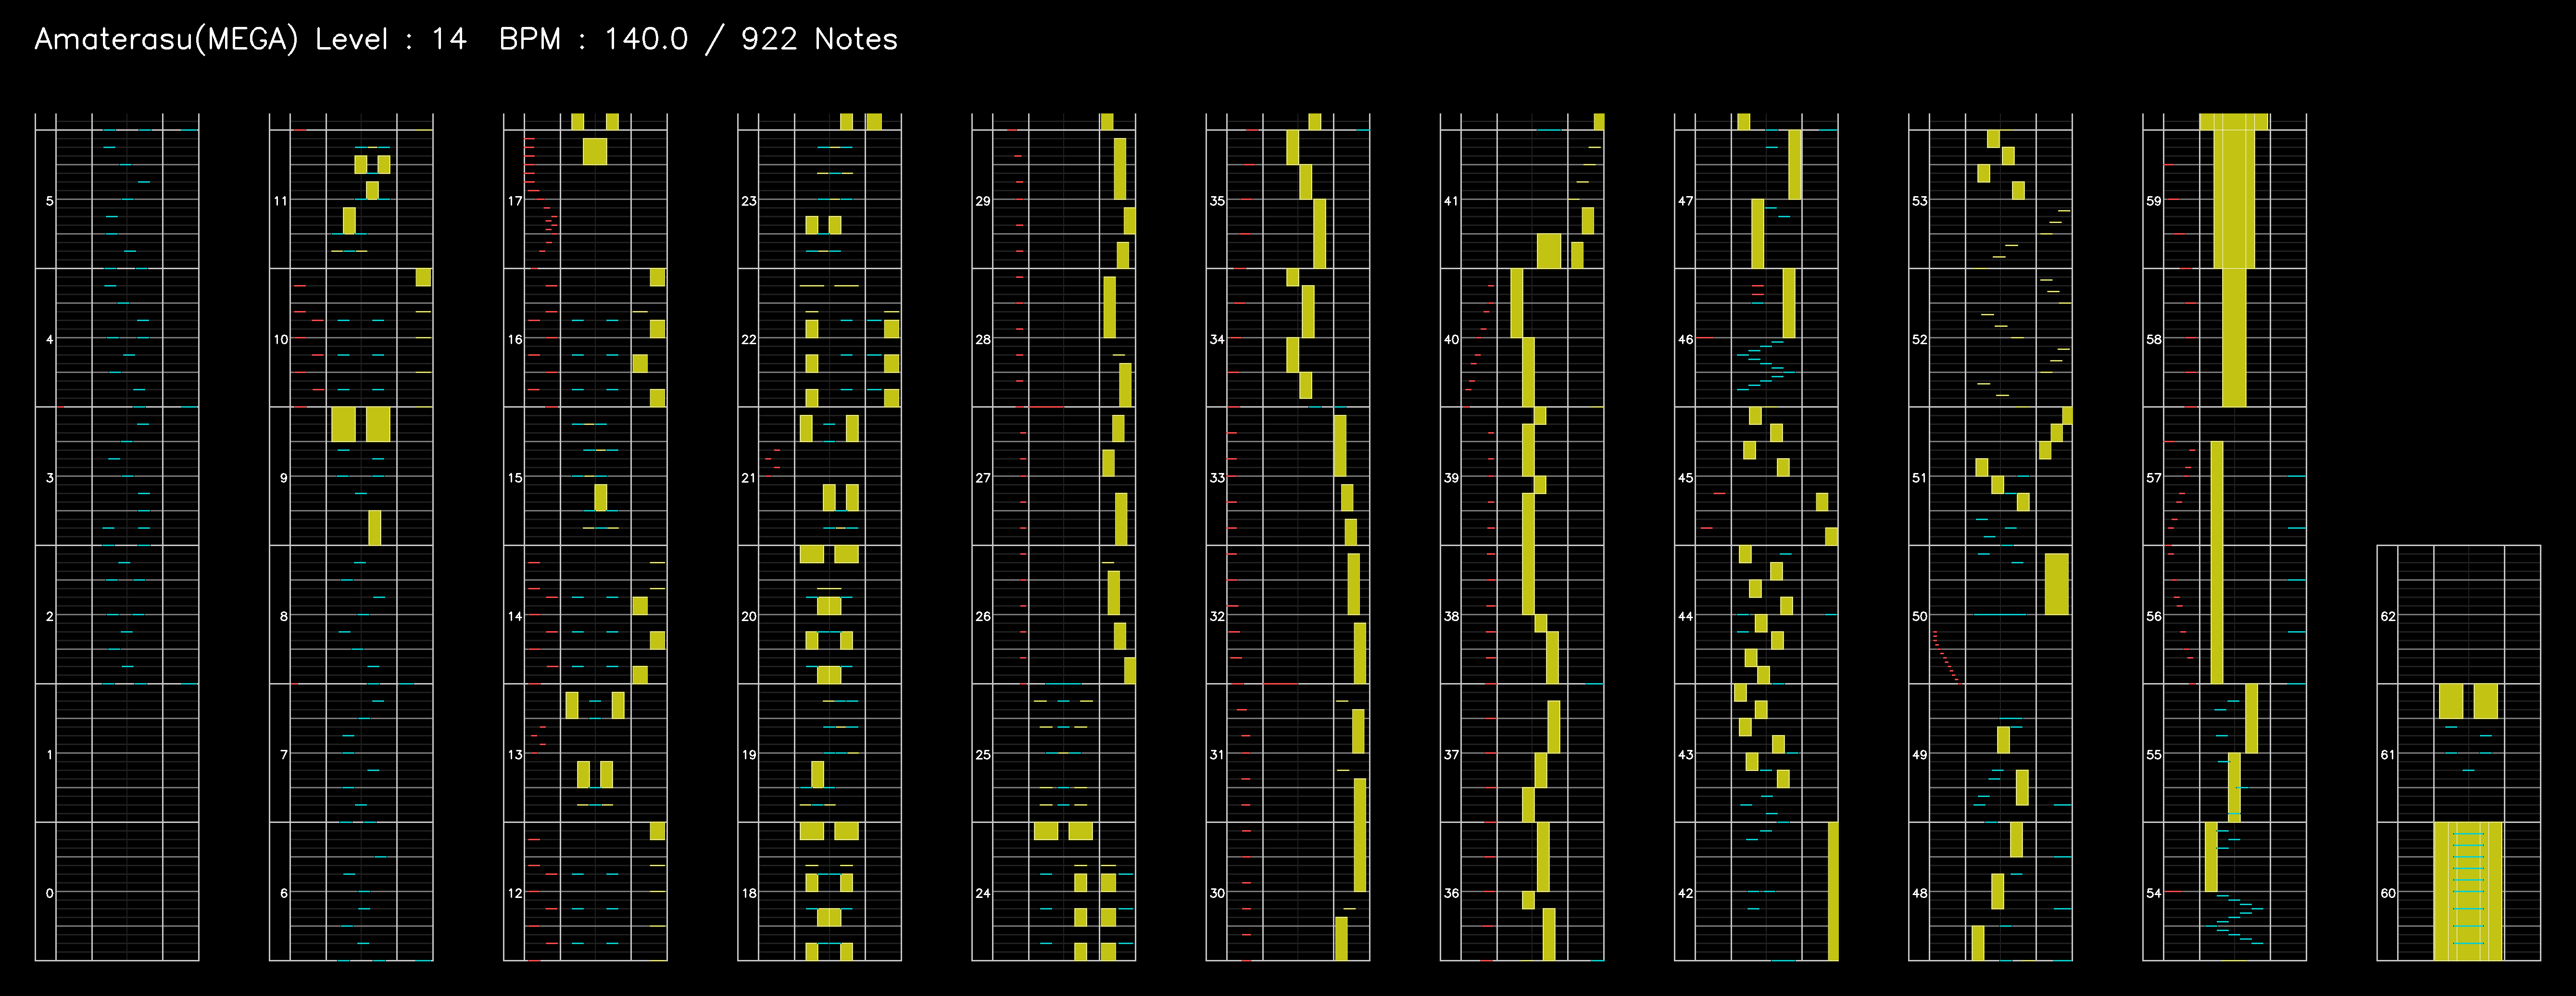Click measure number 42 label
Image resolution: width=2576 pixels, height=996 pixels.
[1686, 893]
